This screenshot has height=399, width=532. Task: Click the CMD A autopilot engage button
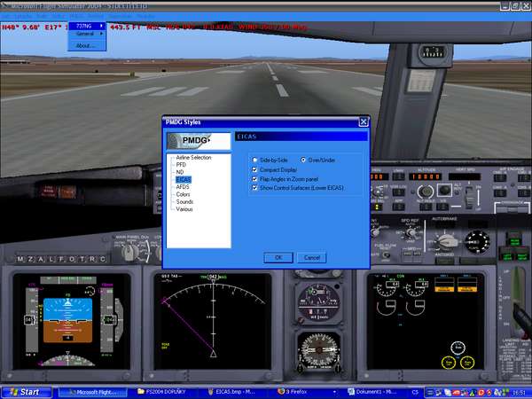coord(500,178)
